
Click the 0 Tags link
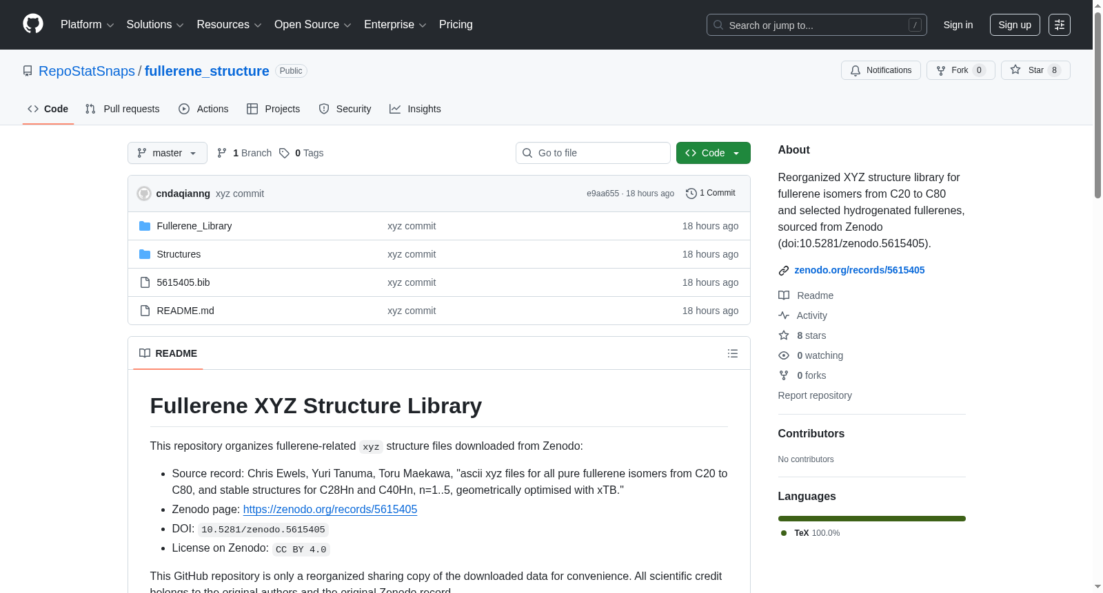[302, 153]
